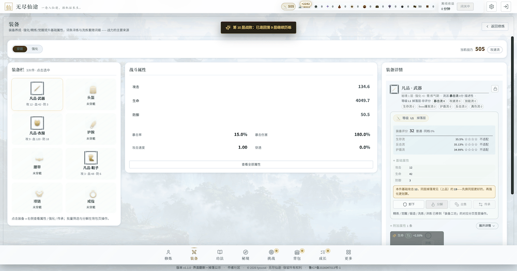Click the 攻击 134.6 stat value
The width and height of the screenshot is (517, 271).
pyautogui.click(x=364, y=87)
